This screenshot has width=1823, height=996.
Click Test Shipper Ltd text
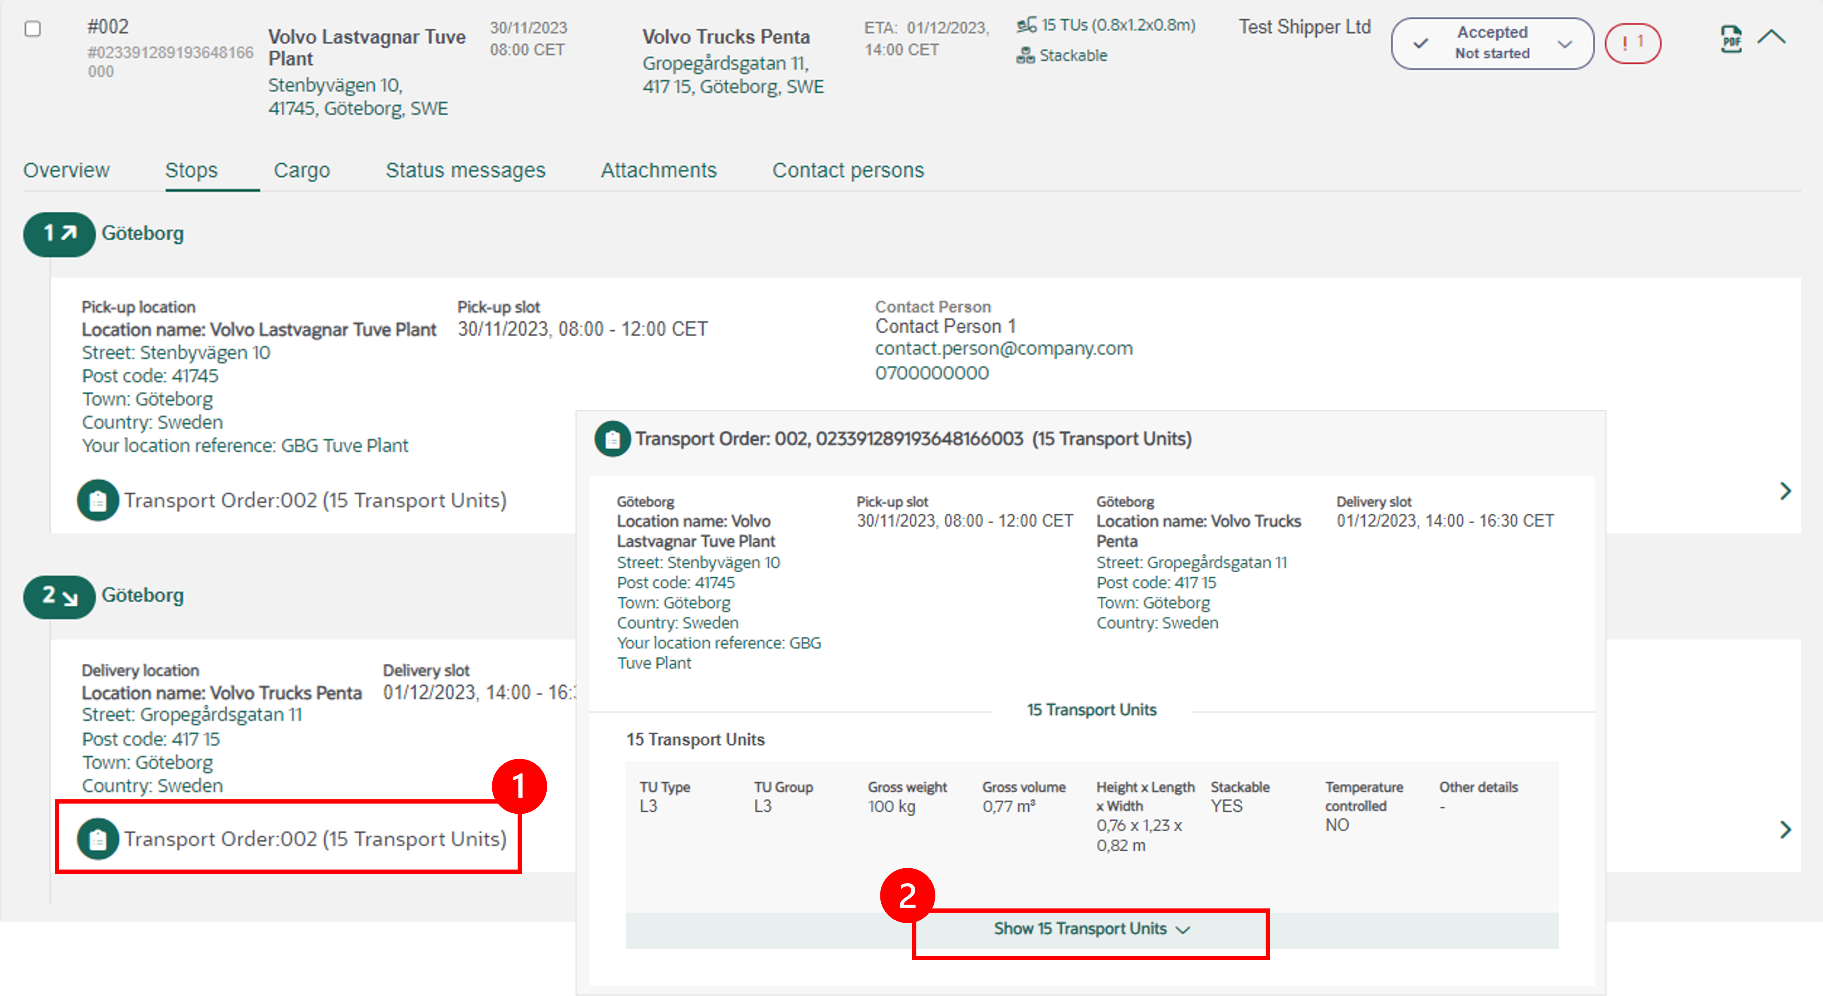1304,27
